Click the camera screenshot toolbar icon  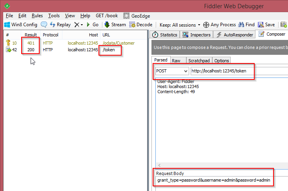(284, 25)
